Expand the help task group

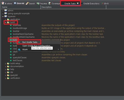click(x=5, y=69)
